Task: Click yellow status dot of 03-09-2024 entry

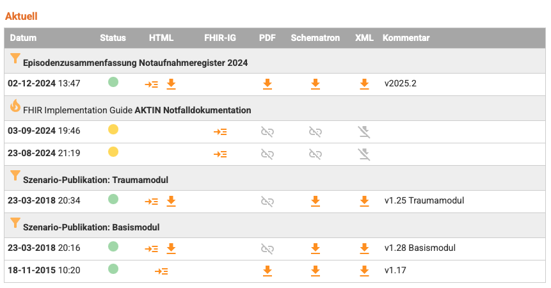Action: tap(113, 130)
